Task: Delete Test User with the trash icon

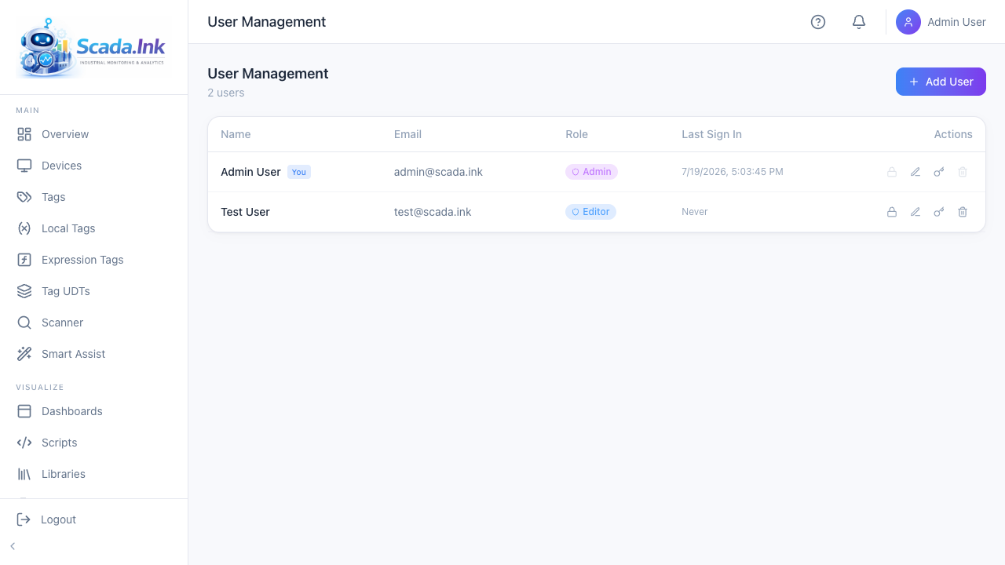Action: pyautogui.click(x=963, y=212)
